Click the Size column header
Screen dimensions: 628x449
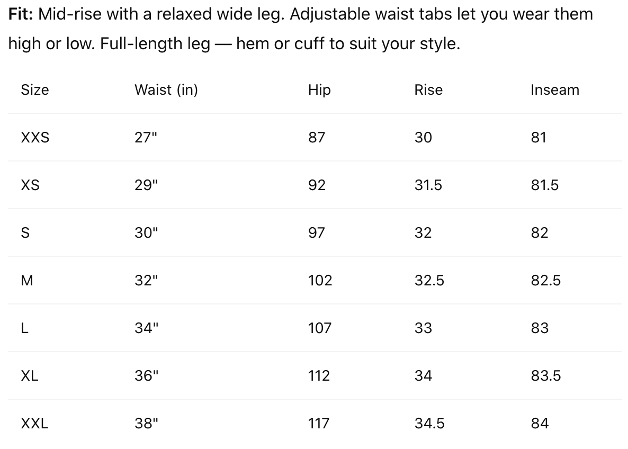[35, 90]
